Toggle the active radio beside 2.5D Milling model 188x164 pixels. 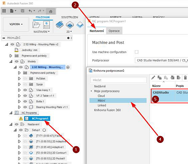pos(68,67)
